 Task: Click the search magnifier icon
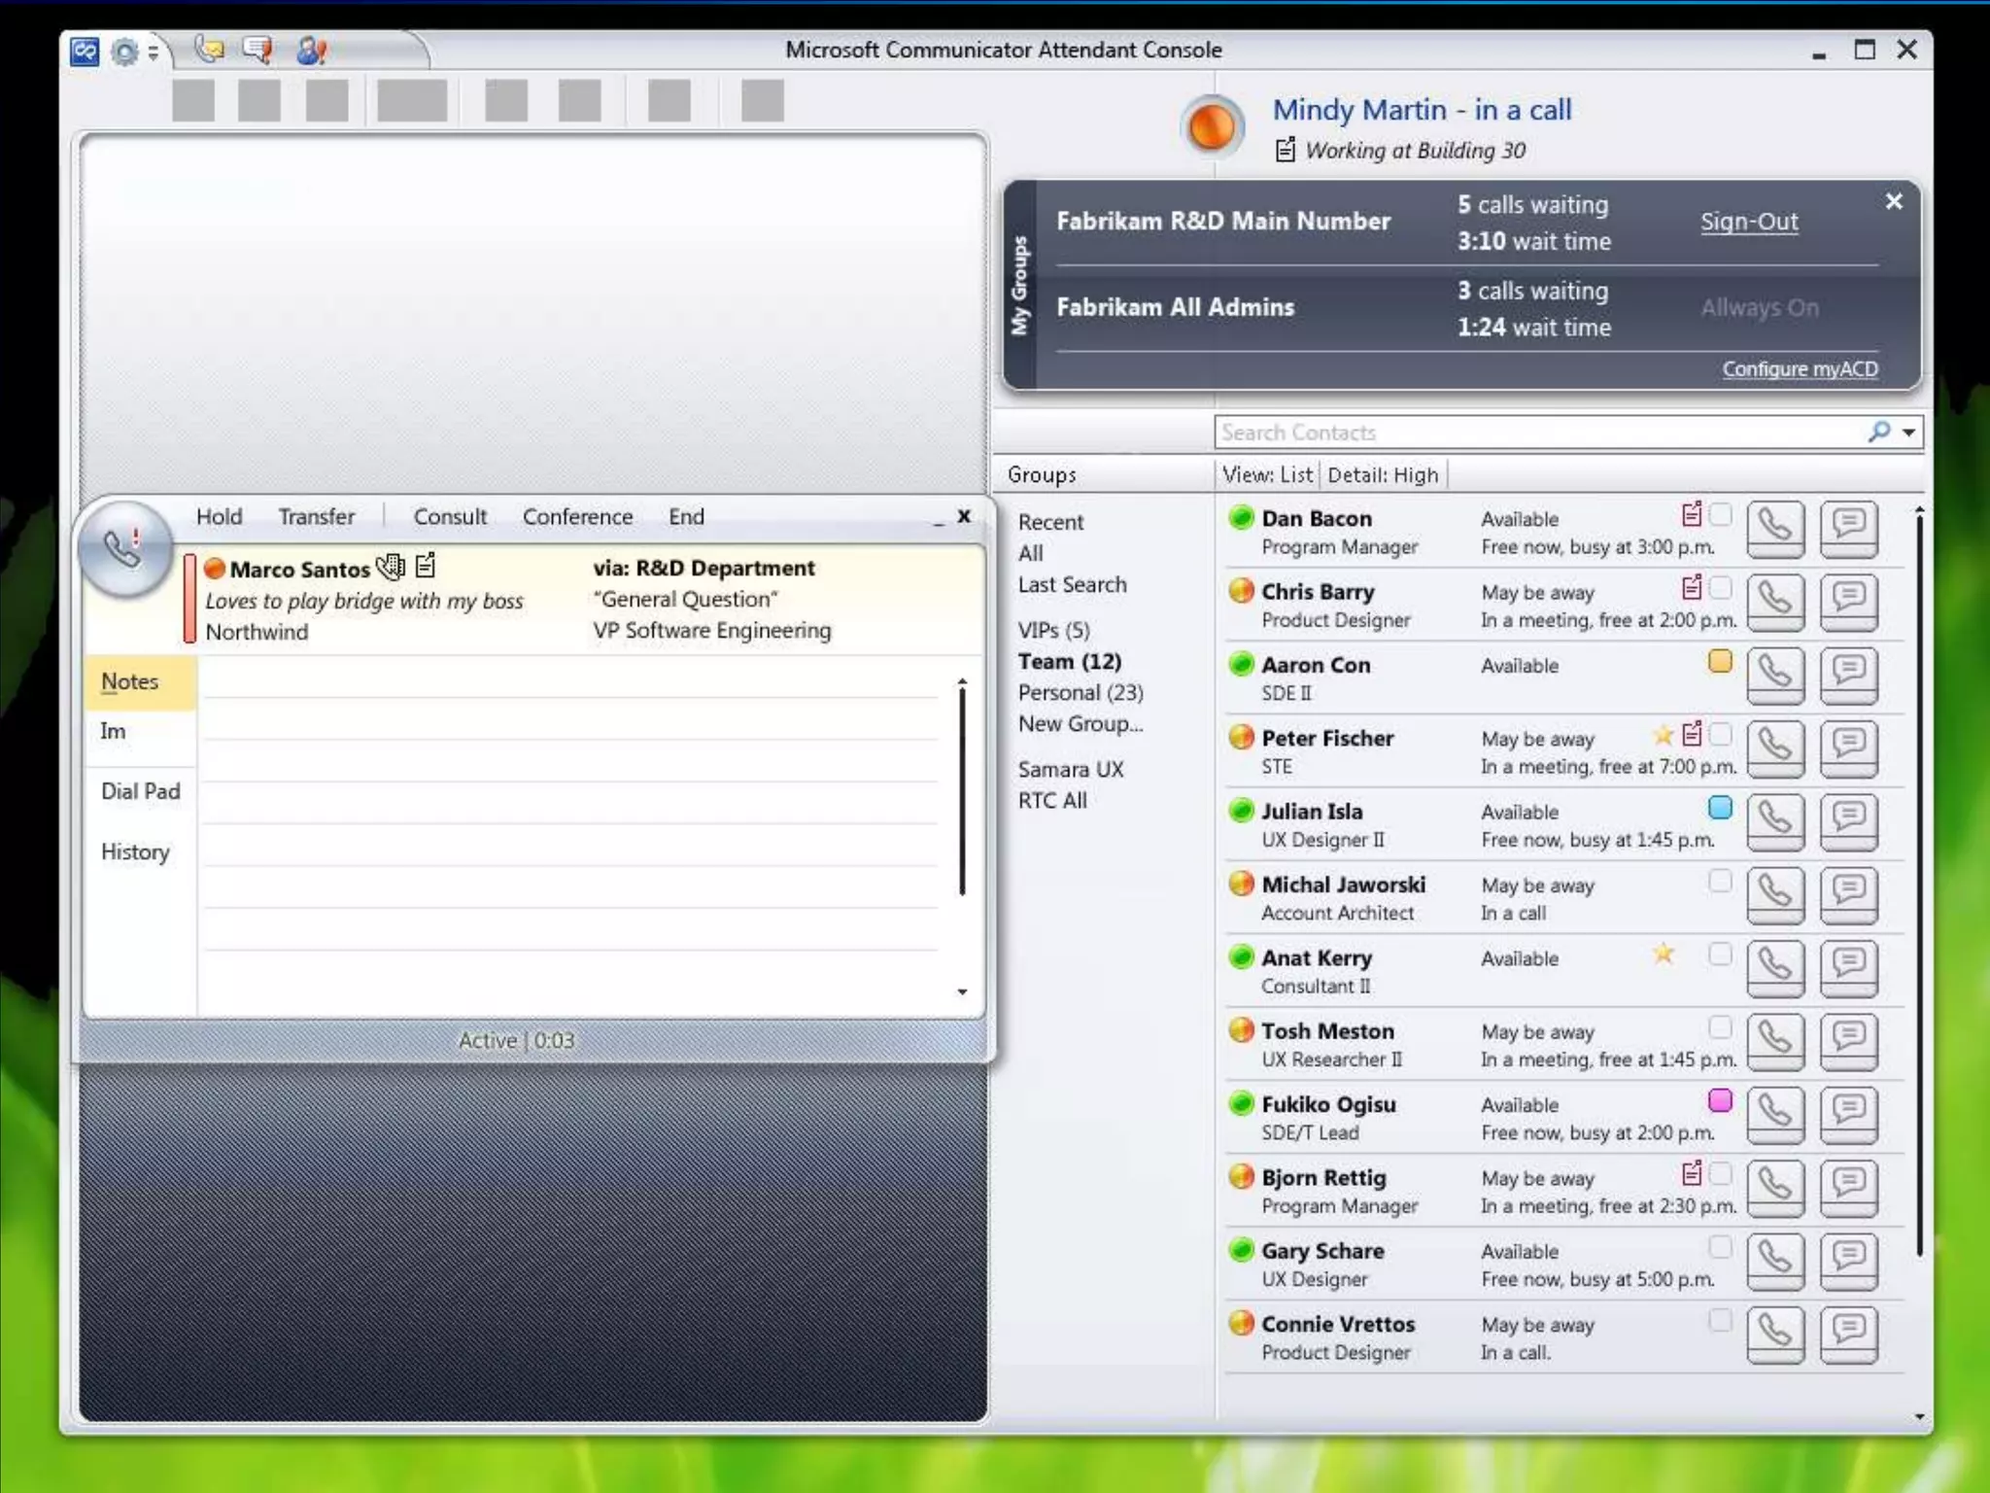pyautogui.click(x=1879, y=432)
